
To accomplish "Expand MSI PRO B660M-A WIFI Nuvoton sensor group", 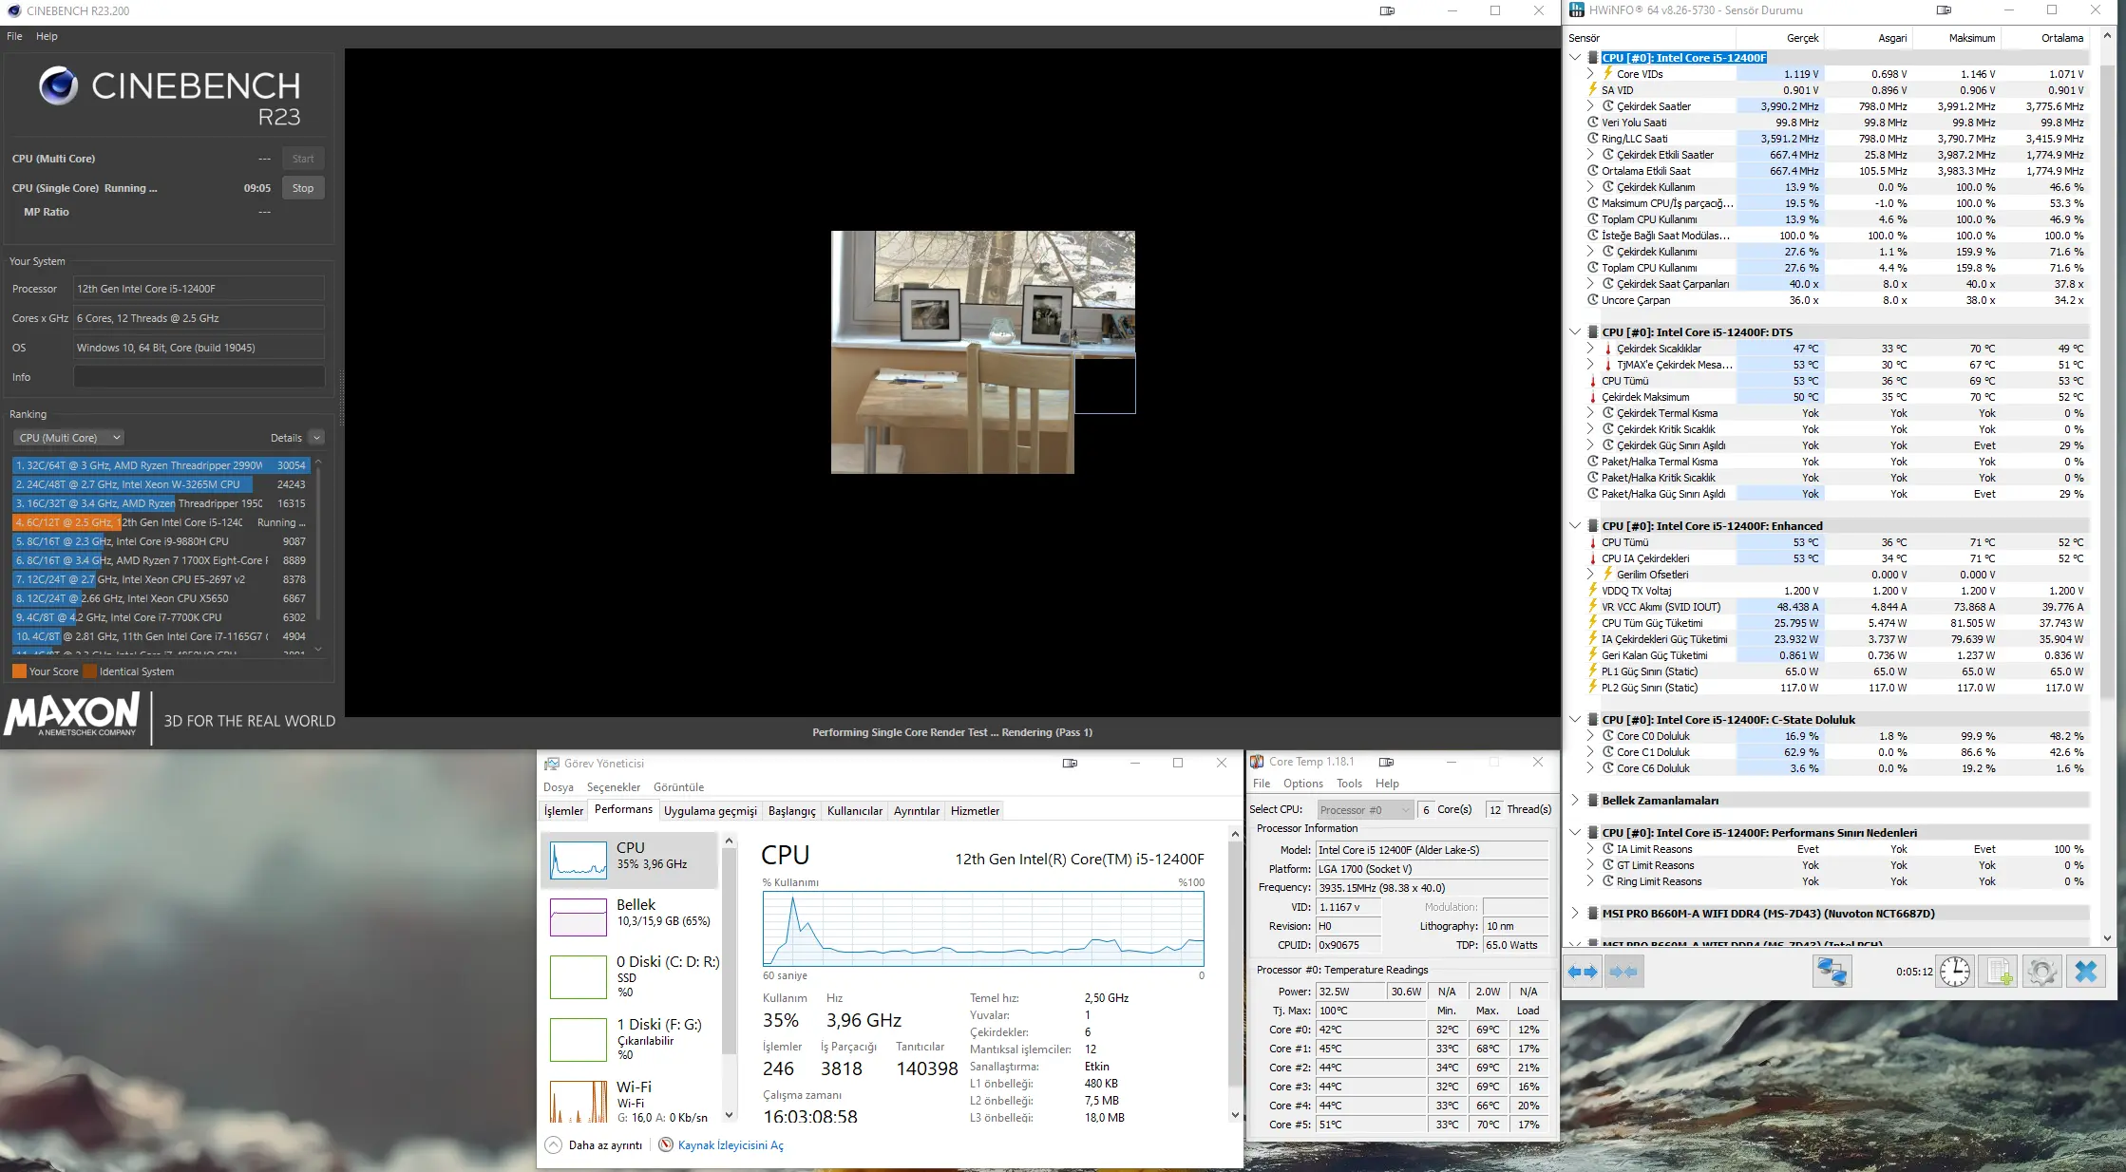I will (1575, 914).
